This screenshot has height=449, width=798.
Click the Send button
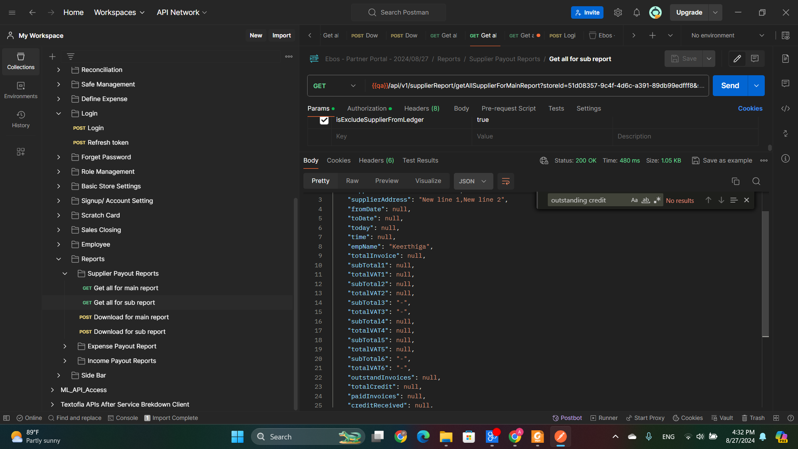(x=730, y=86)
